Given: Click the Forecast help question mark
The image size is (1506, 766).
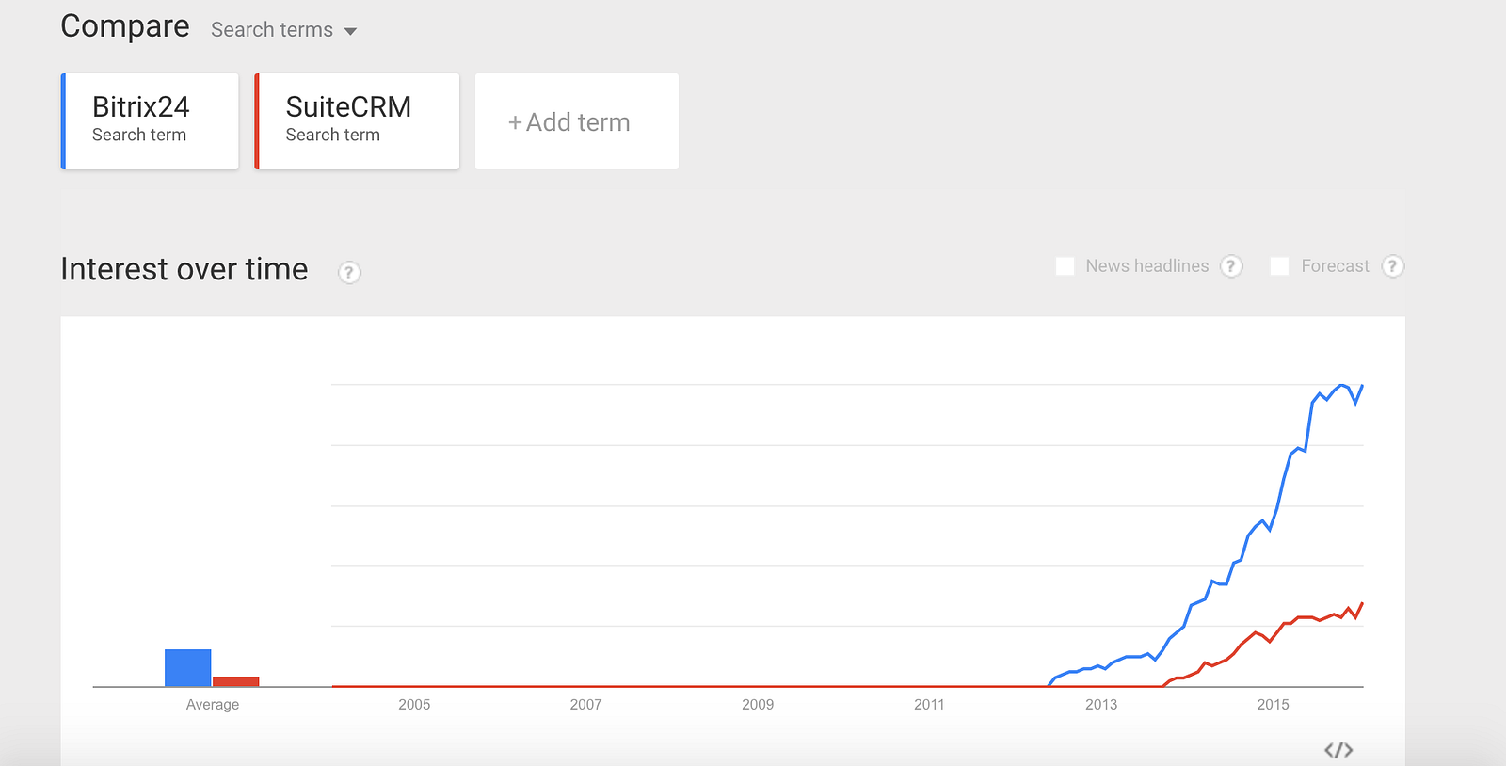Looking at the screenshot, I should pyautogui.click(x=1392, y=266).
